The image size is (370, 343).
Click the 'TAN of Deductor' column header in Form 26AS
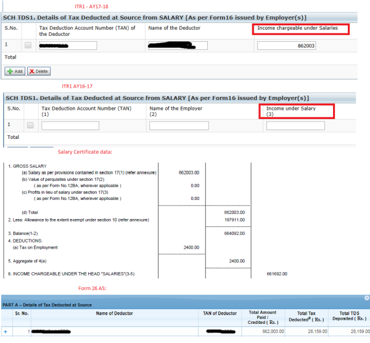coord(220,313)
